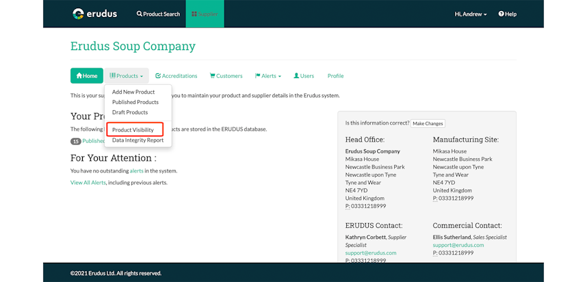The image size is (587, 282).
Task: Open the Accreditations tab
Action: click(x=177, y=76)
